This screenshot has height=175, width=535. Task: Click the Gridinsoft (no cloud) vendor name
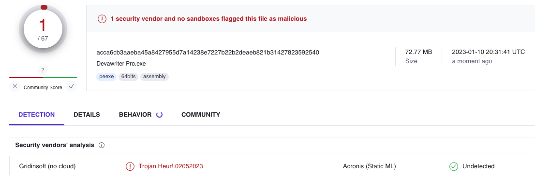(47, 166)
